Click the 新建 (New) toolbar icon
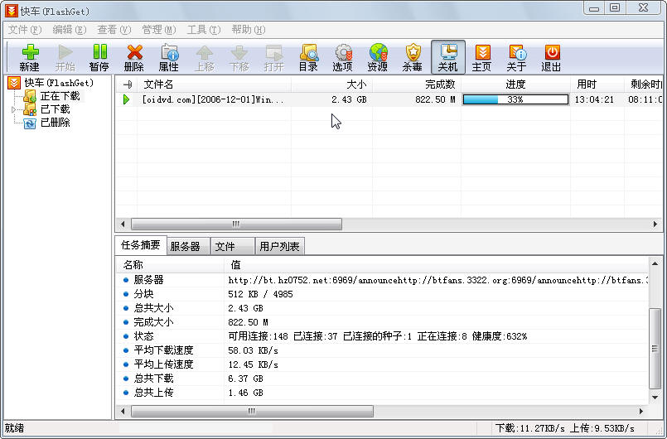Screen dimensions: 667x439 point(29,58)
